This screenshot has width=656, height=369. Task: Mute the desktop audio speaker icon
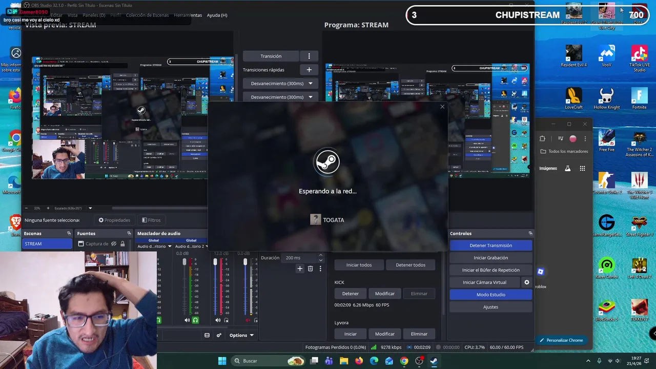click(187, 320)
